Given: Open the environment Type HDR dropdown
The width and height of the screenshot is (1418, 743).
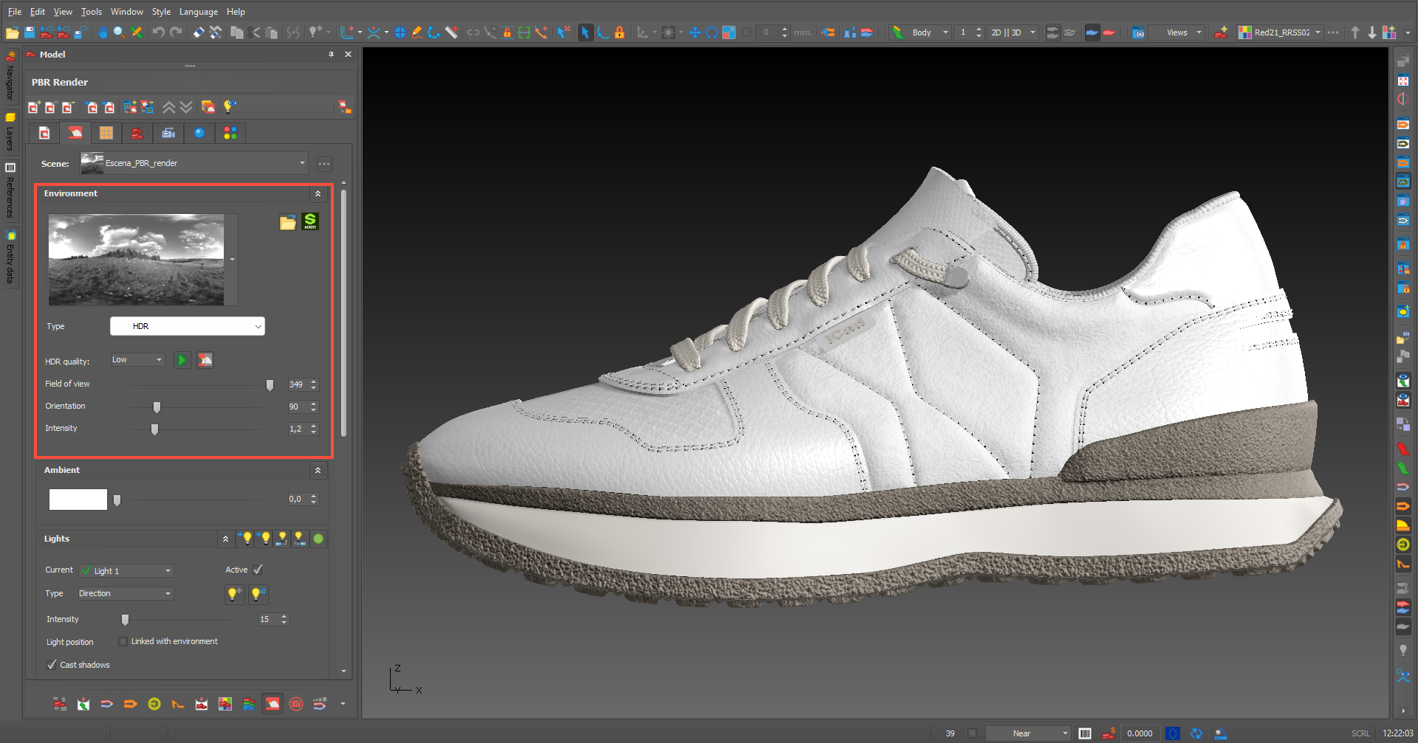Looking at the screenshot, I should [x=188, y=326].
